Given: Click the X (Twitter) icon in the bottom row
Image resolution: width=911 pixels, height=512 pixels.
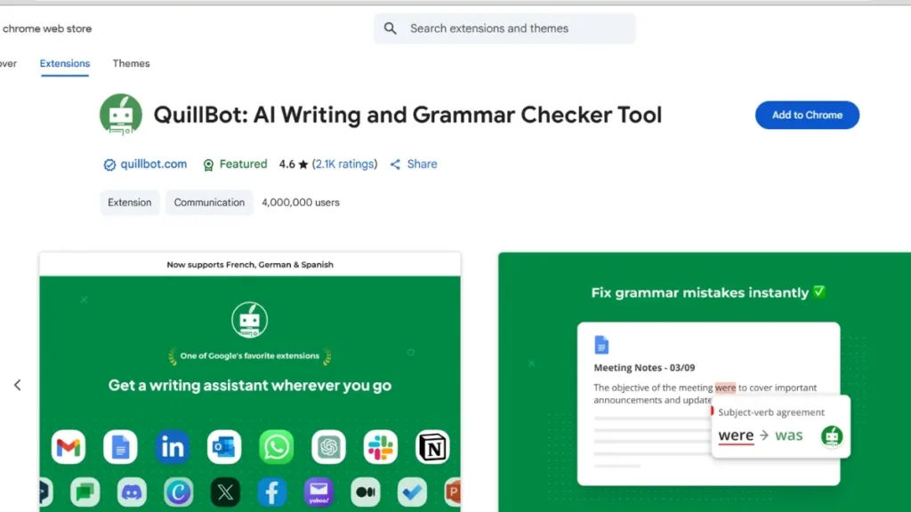Looking at the screenshot, I should (225, 492).
